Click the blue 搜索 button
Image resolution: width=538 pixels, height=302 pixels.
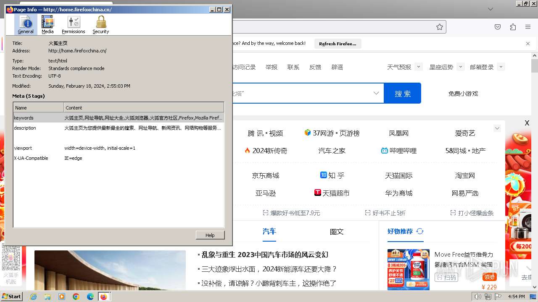coord(403,93)
